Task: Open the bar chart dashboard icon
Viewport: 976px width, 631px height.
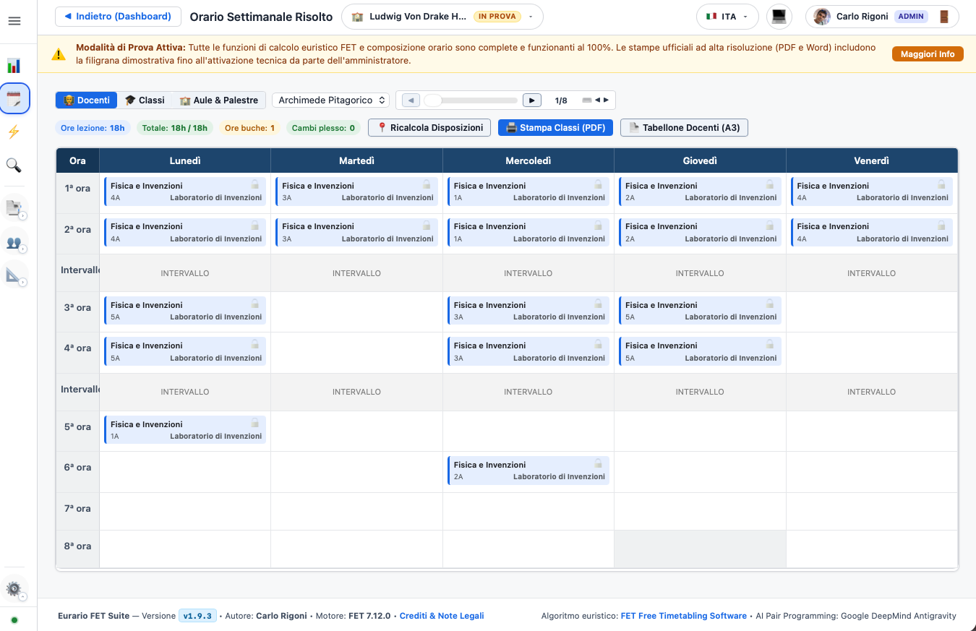Action: [x=14, y=66]
